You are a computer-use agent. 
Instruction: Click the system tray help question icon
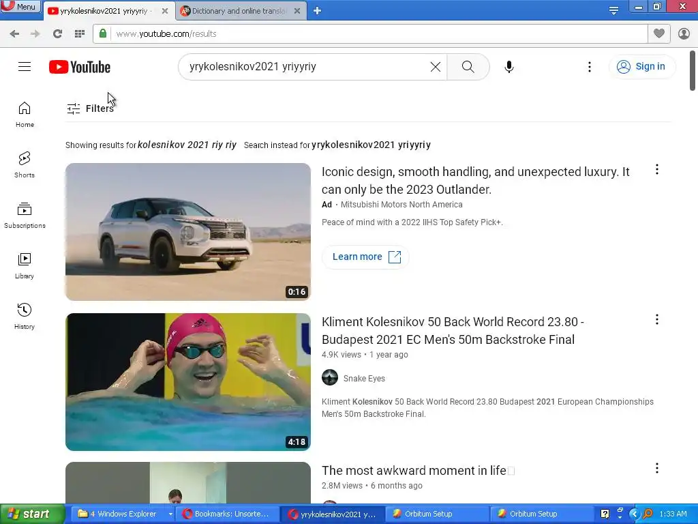(605, 514)
